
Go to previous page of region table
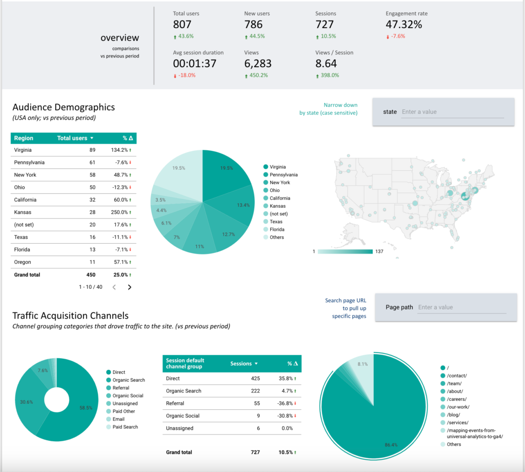click(114, 287)
